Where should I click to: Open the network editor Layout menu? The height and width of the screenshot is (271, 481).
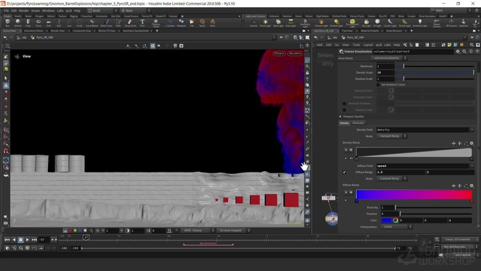click(368, 45)
